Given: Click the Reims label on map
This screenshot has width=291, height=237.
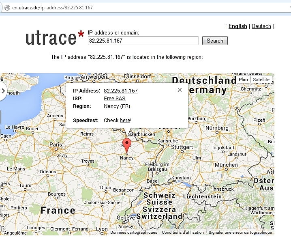Looking at the screenshot, I should [x=87, y=134].
